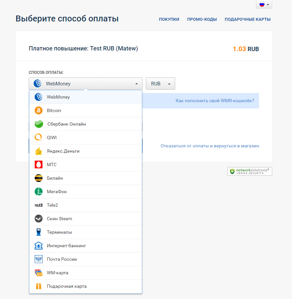This screenshot has width=292, height=299.
Task: Click the WM-карта cards icon
Action: tap(39, 273)
